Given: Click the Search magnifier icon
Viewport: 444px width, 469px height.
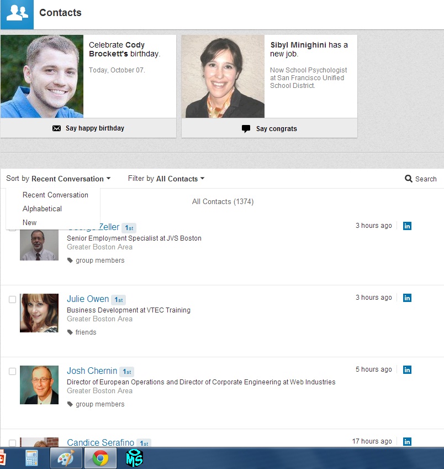Looking at the screenshot, I should pos(409,179).
